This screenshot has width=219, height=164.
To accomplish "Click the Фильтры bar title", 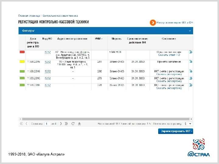I will (x=28, y=31).
